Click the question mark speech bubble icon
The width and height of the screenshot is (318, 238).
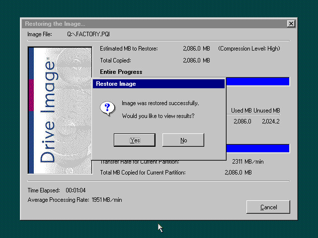pyautogui.click(x=107, y=109)
